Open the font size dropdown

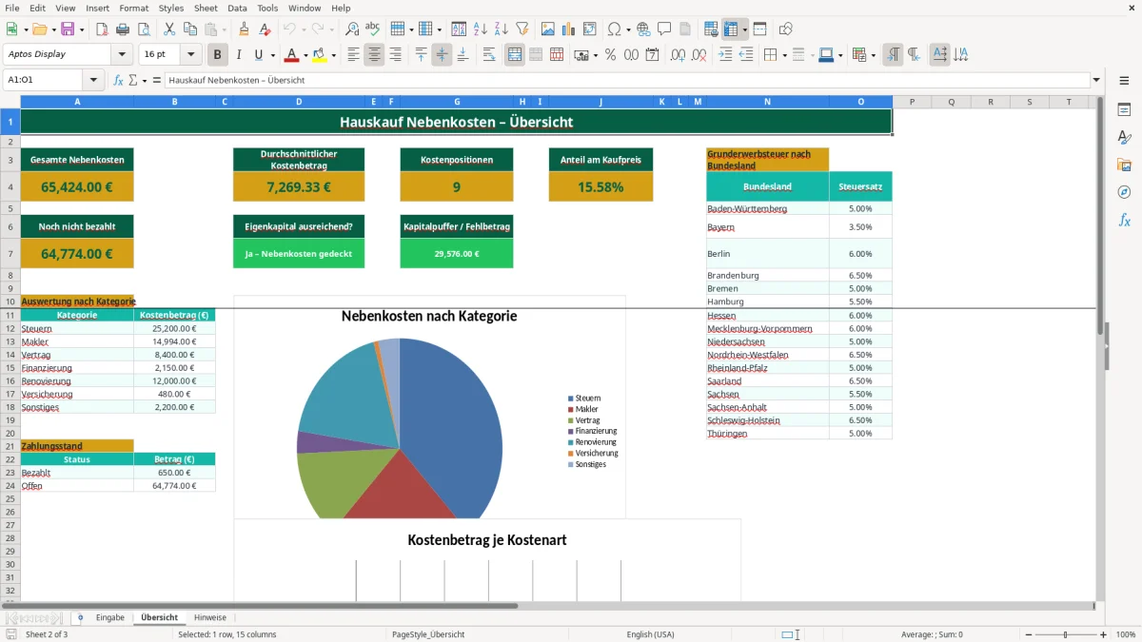click(x=190, y=54)
